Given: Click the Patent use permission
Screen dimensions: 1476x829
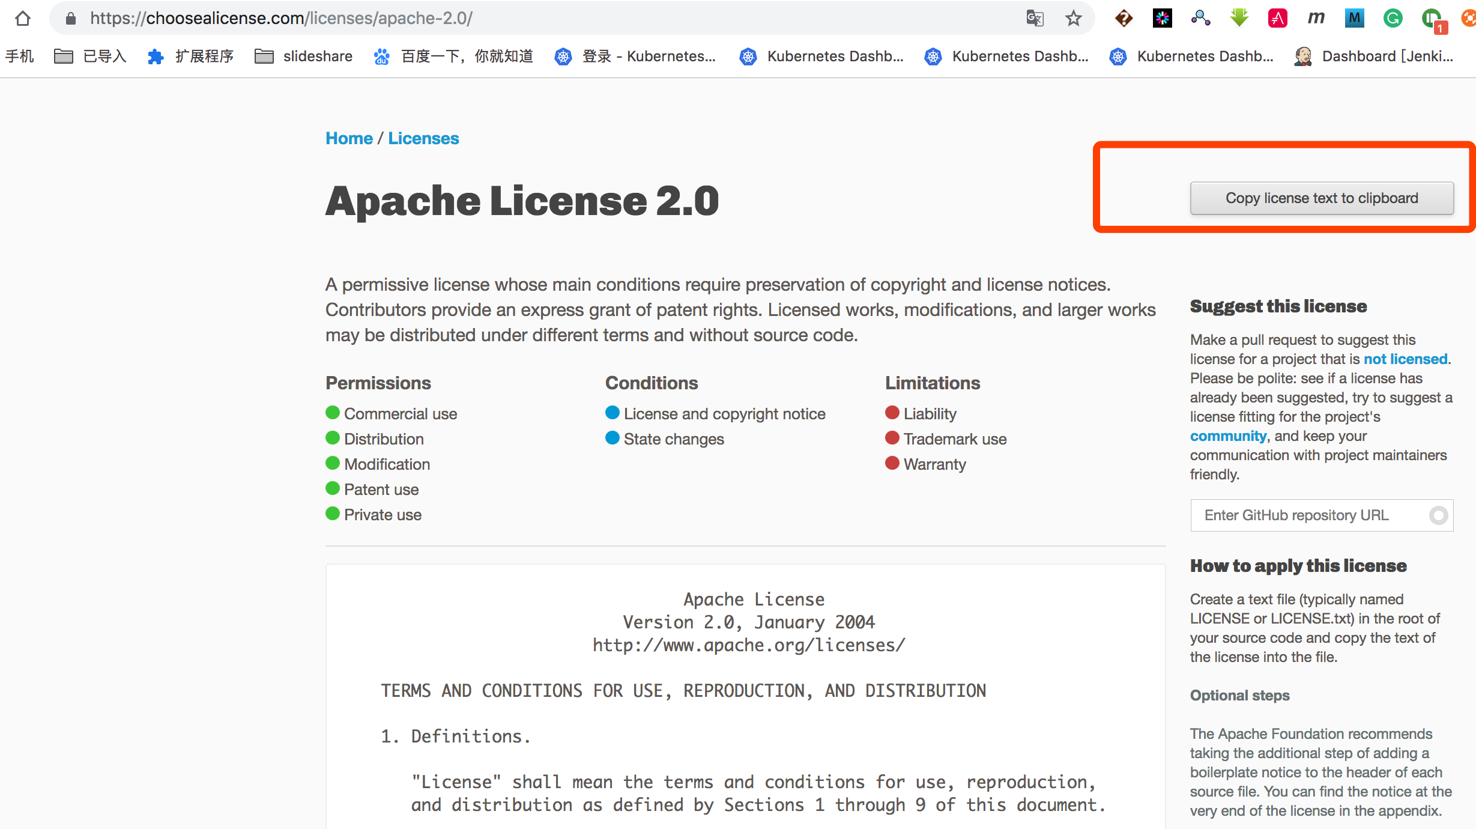Looking at the screenshot, I should [x=372, y=490].
